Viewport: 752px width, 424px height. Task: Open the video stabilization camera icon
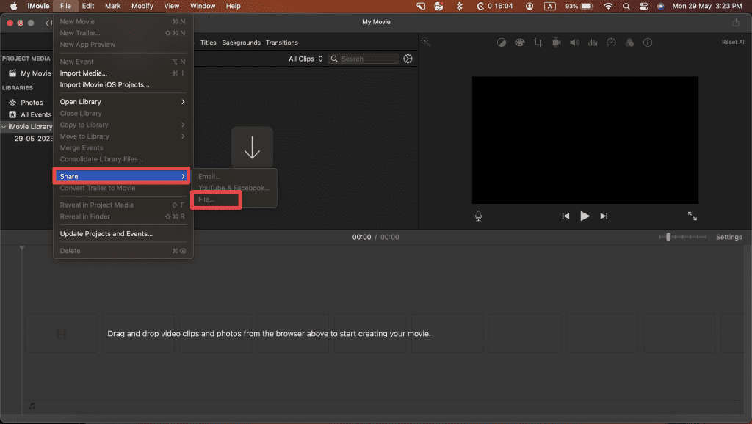point(557,43)
